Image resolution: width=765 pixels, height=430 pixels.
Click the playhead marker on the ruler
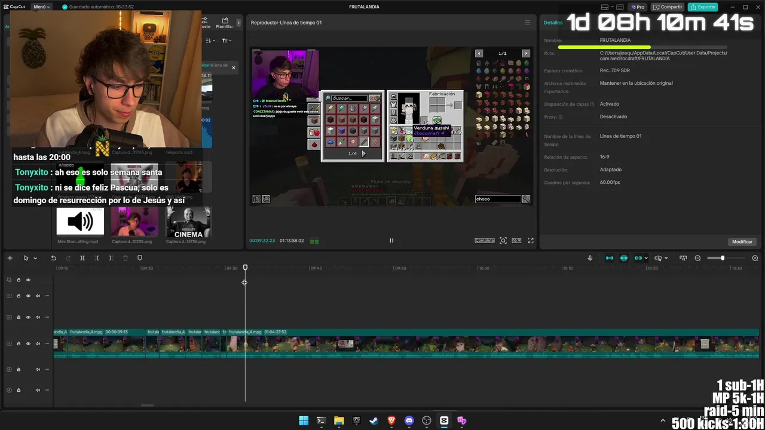(245, 268)
